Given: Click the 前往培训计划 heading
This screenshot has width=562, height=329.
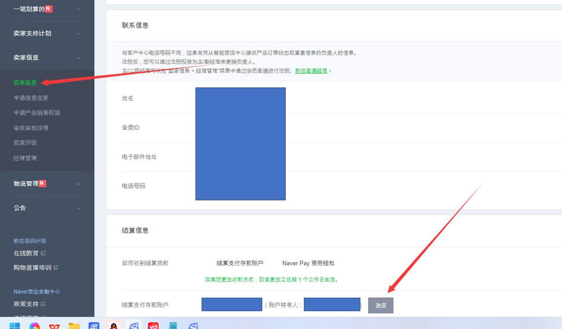Looking at the screenshot, I should pos(29,241).
